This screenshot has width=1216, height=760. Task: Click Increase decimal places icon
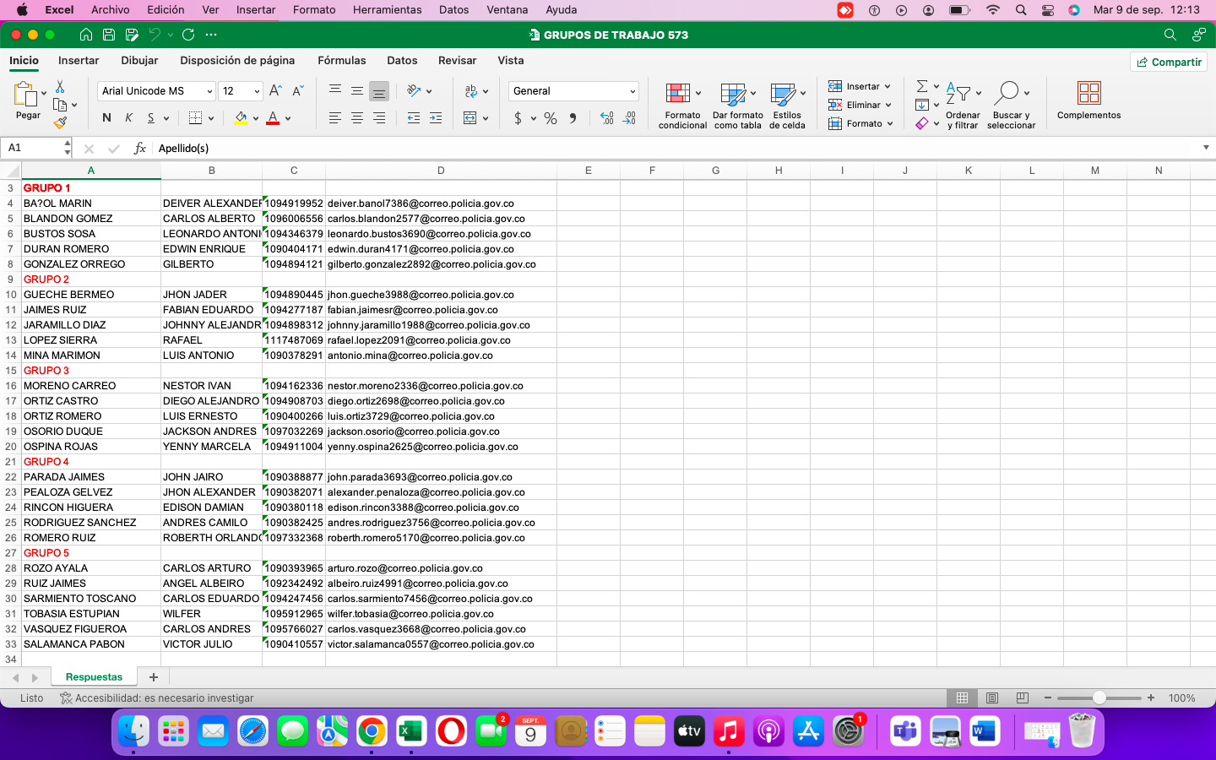click(607, 118)
